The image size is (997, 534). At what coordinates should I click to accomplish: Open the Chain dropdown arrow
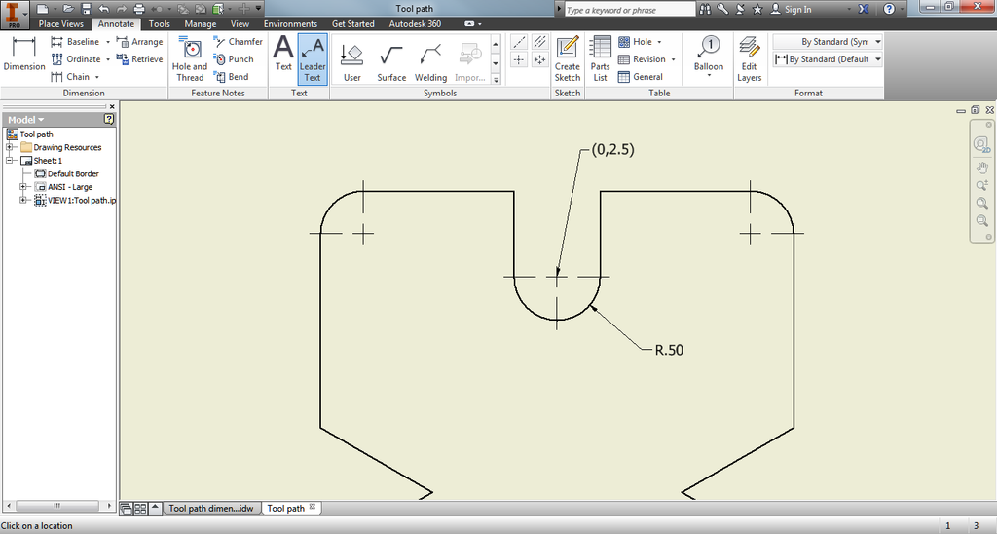click(96, 77)
